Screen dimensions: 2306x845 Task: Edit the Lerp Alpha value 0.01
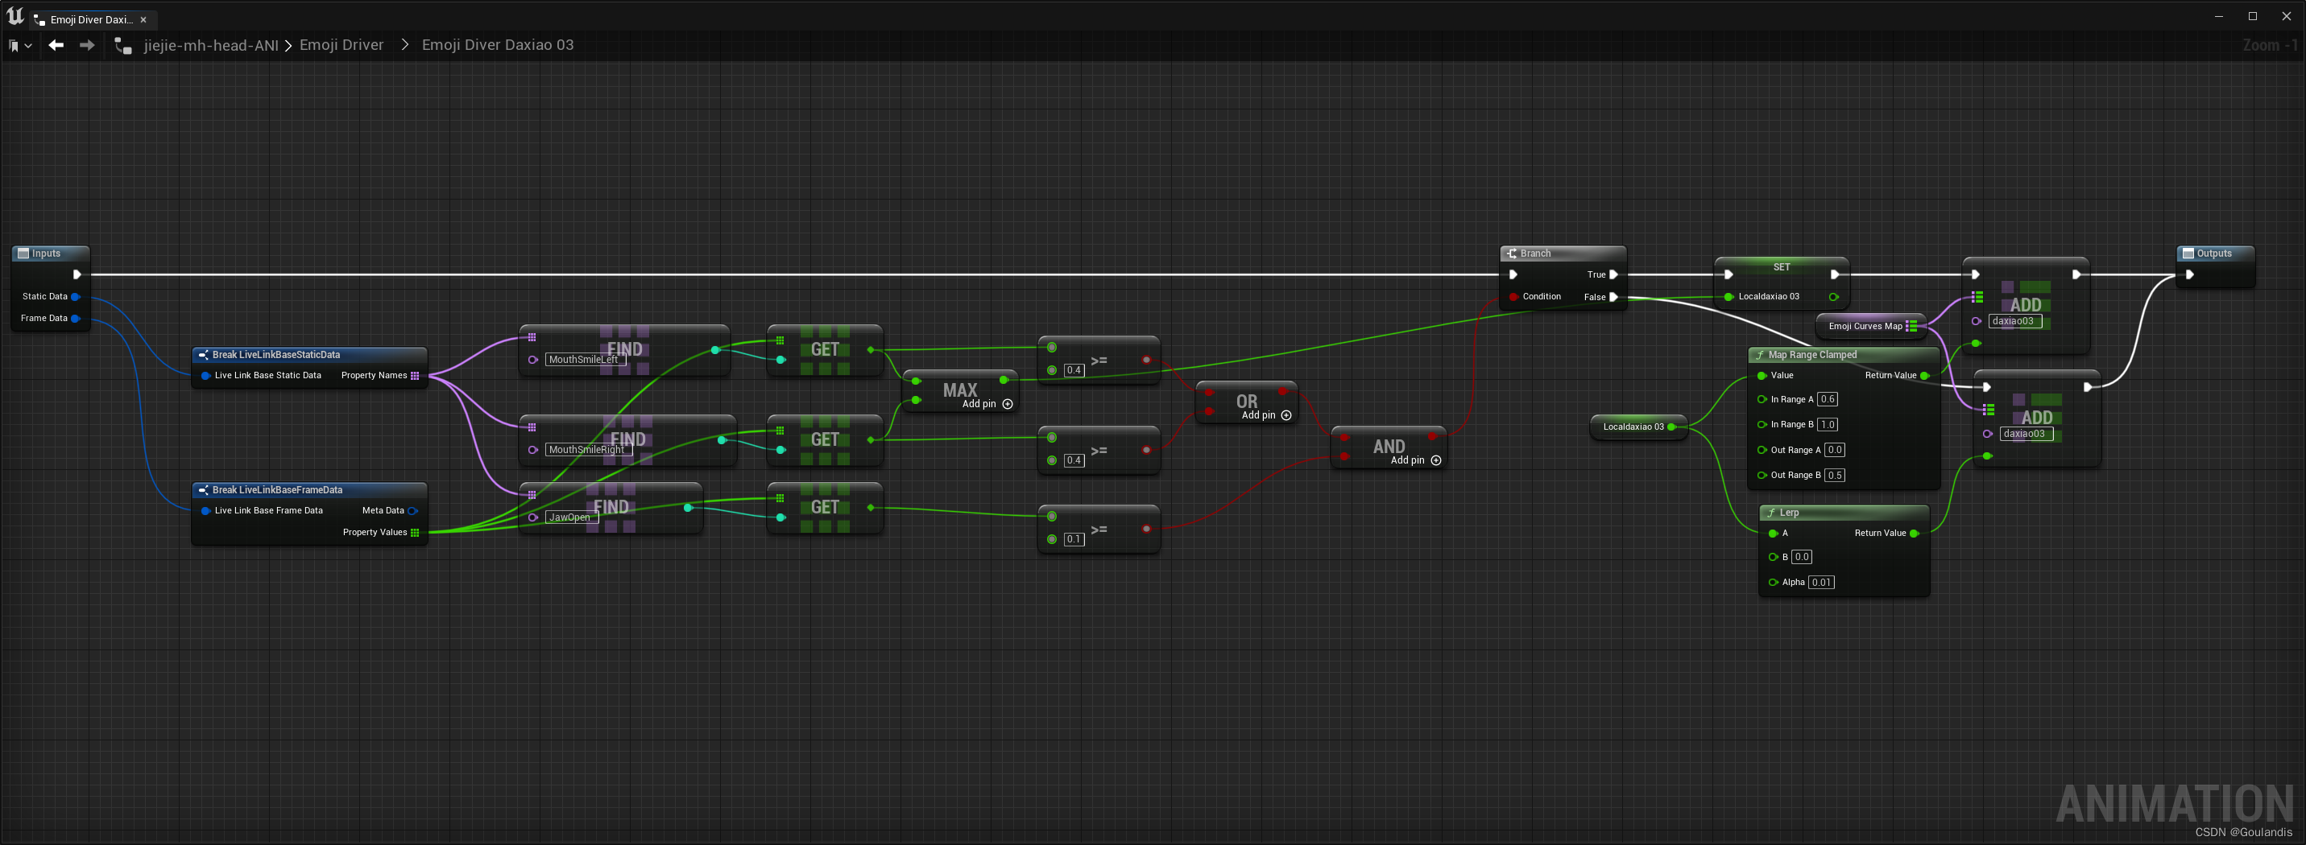[1821, 582]
